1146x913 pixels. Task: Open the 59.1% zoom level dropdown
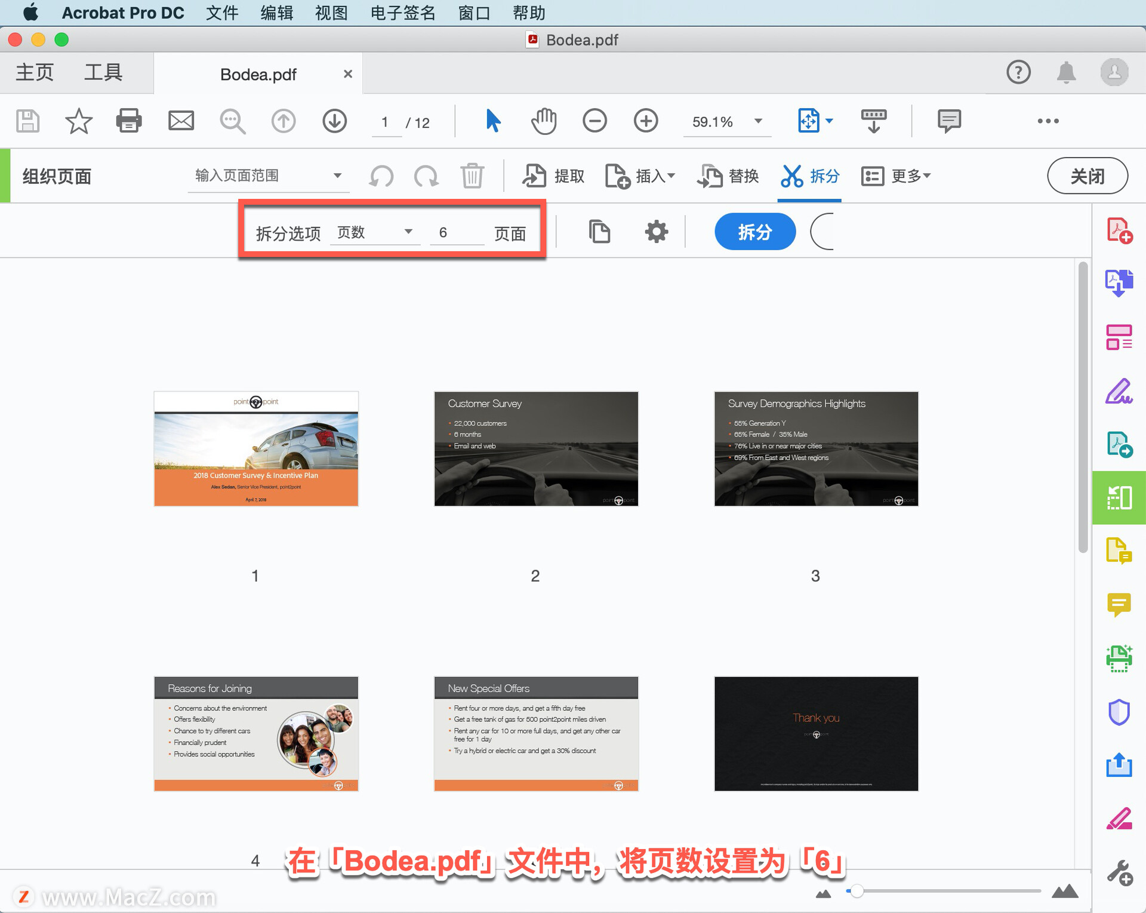[x=758, y=121]
